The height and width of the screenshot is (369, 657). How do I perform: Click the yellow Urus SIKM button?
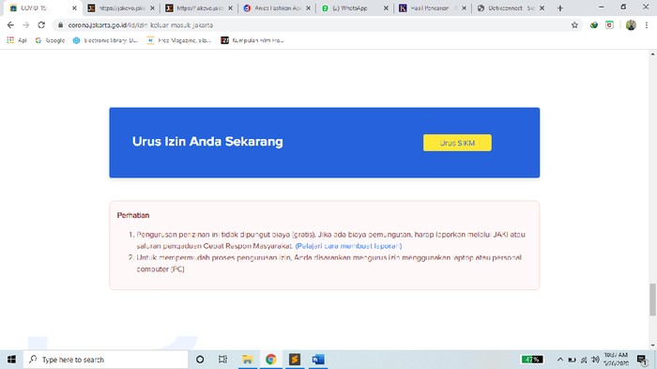pos(457,143)
